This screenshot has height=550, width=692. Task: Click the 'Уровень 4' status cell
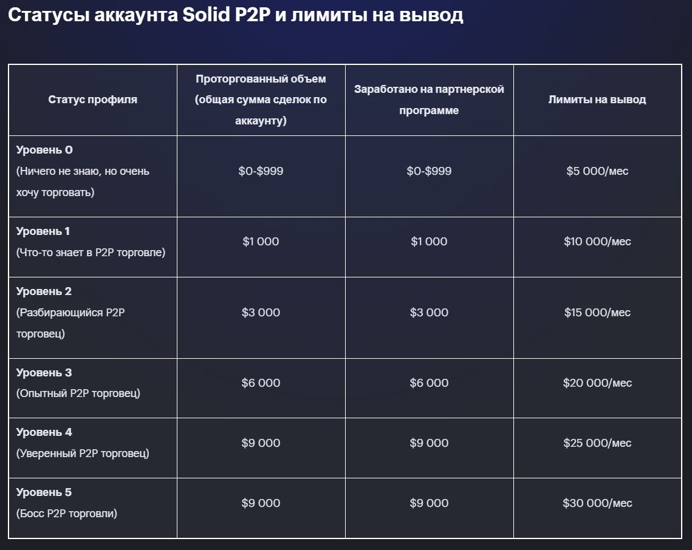click(93, 448)
